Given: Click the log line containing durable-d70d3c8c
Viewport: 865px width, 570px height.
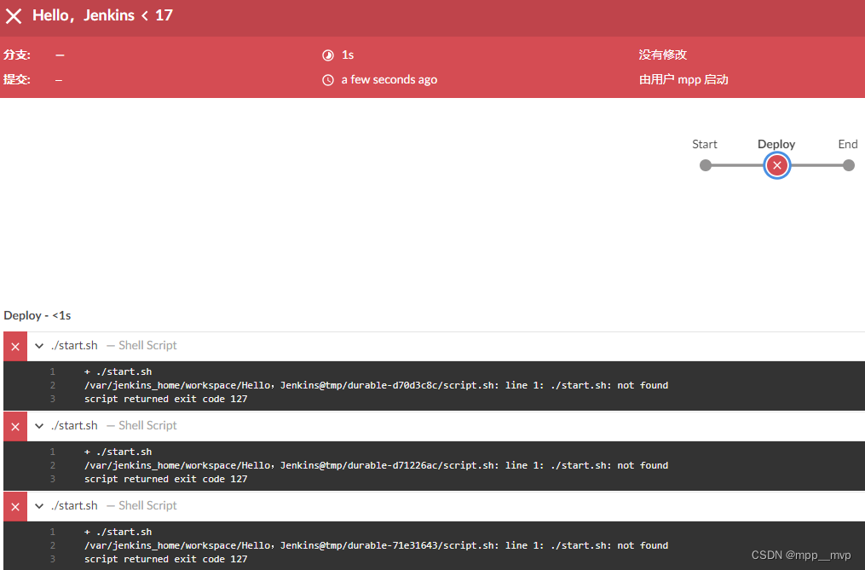Looking at the screenshot, I should (x=376, y=385).
